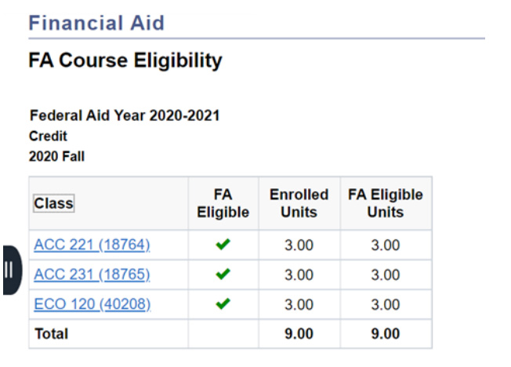Select the total enrolled units 9.00 cell
Viewport: 511px width, 367px height.
(299, 333)
